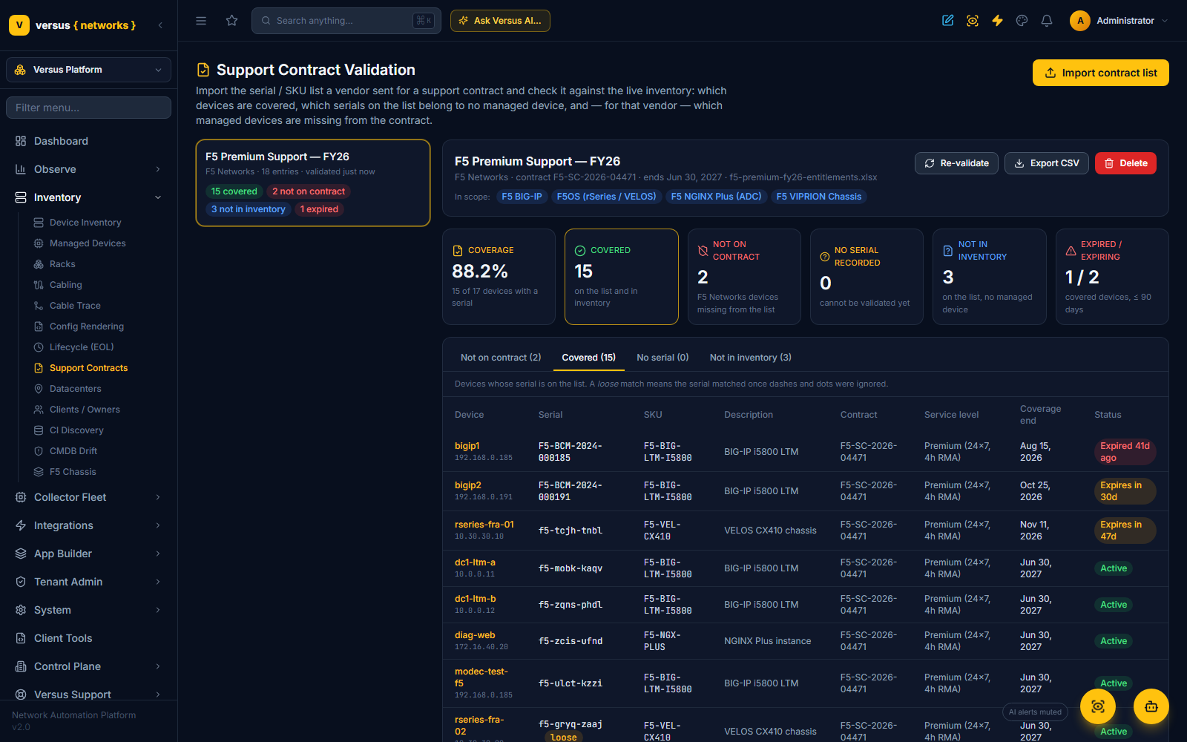Open the bigip1 device link
This screenshot has width=1187, height=742.
point(467,446)
